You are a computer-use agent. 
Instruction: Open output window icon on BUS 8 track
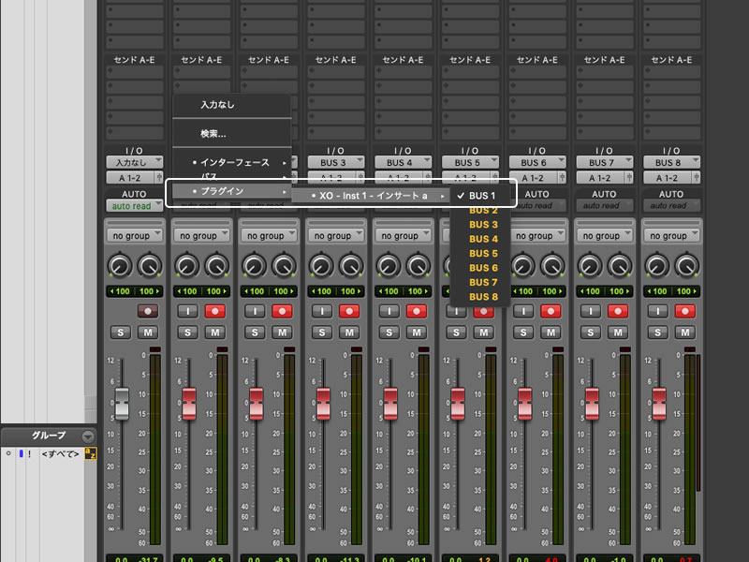click(697, 177)
